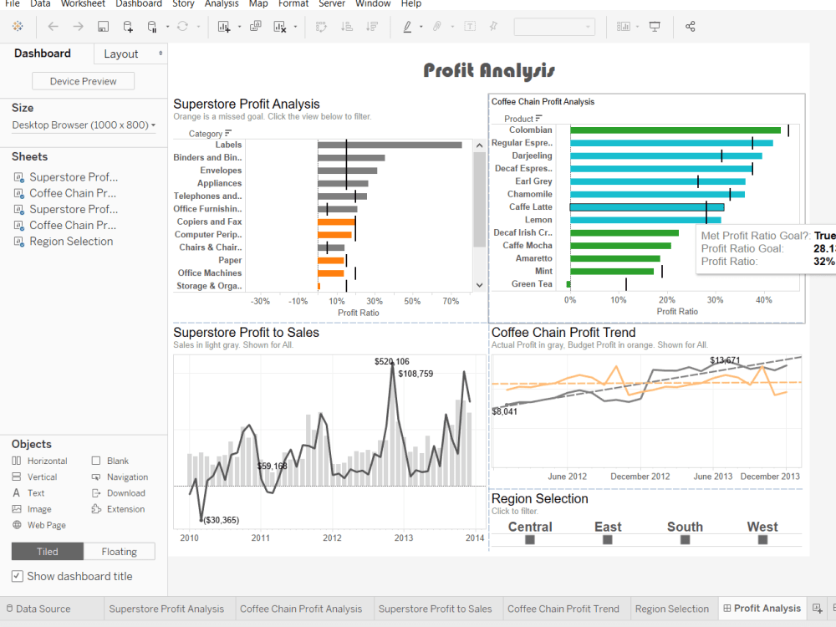The height and width of the screenshot is (627, 836).
Task: Click the scroll-down arrow in Superstore chart
Action: 479,285
